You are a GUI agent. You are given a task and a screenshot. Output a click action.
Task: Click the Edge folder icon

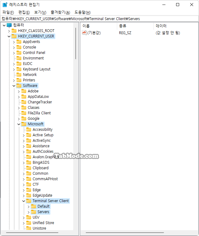[x=29, y=190]
